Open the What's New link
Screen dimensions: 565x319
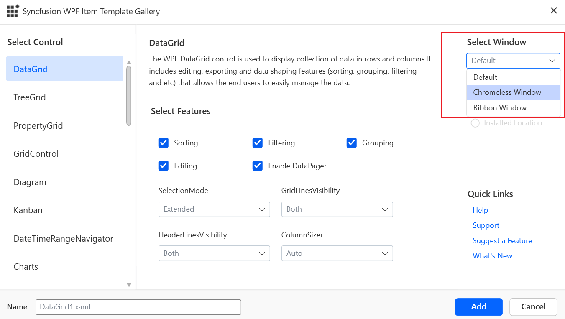click(x=492, y=256)
